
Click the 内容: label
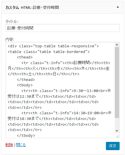tap(10, 39)
